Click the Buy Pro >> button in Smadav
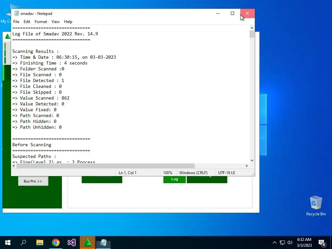Screen dimensions: 332x249 click(33, 181)
